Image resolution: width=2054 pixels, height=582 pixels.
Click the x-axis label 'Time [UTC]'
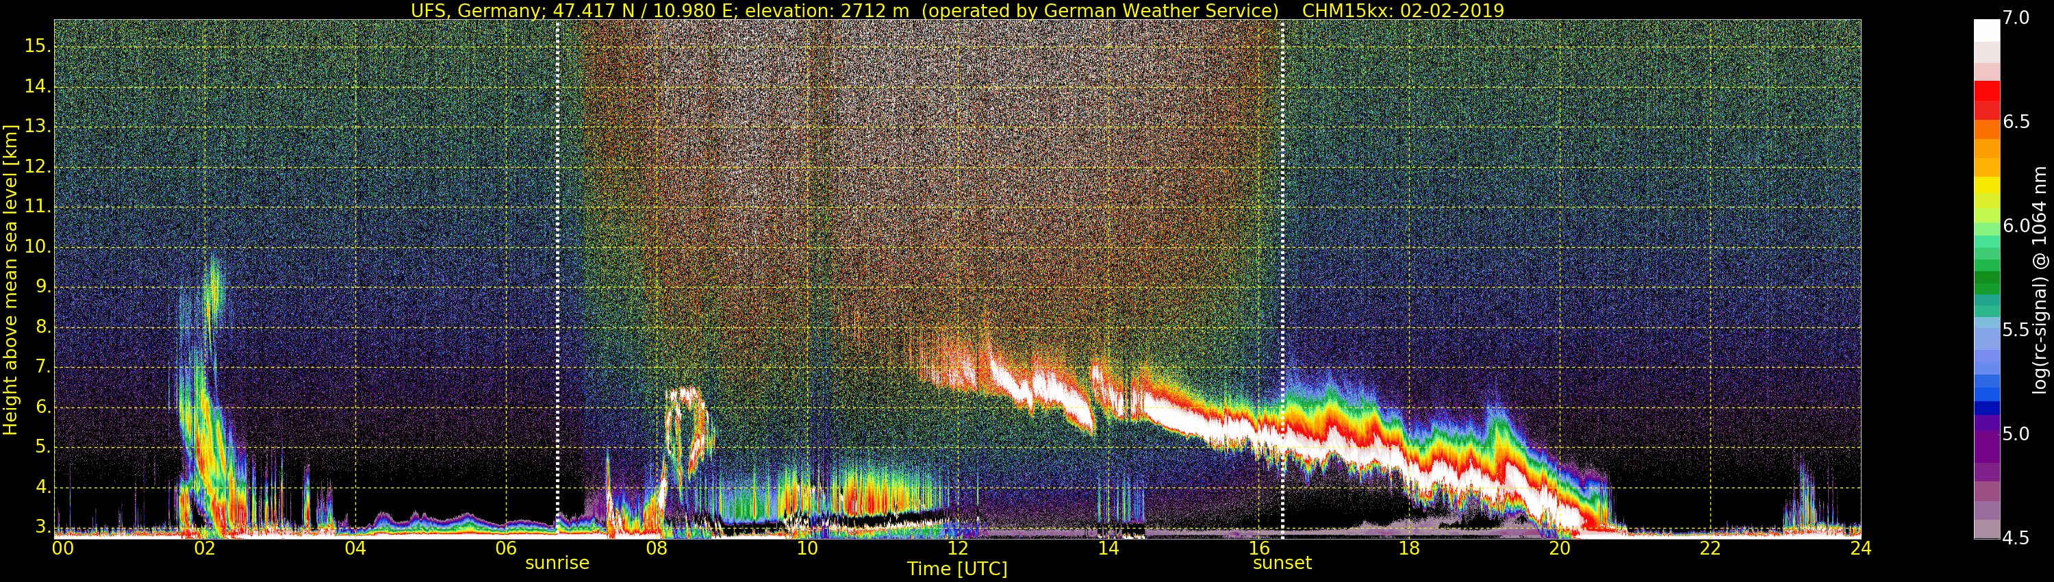[957, 568]
